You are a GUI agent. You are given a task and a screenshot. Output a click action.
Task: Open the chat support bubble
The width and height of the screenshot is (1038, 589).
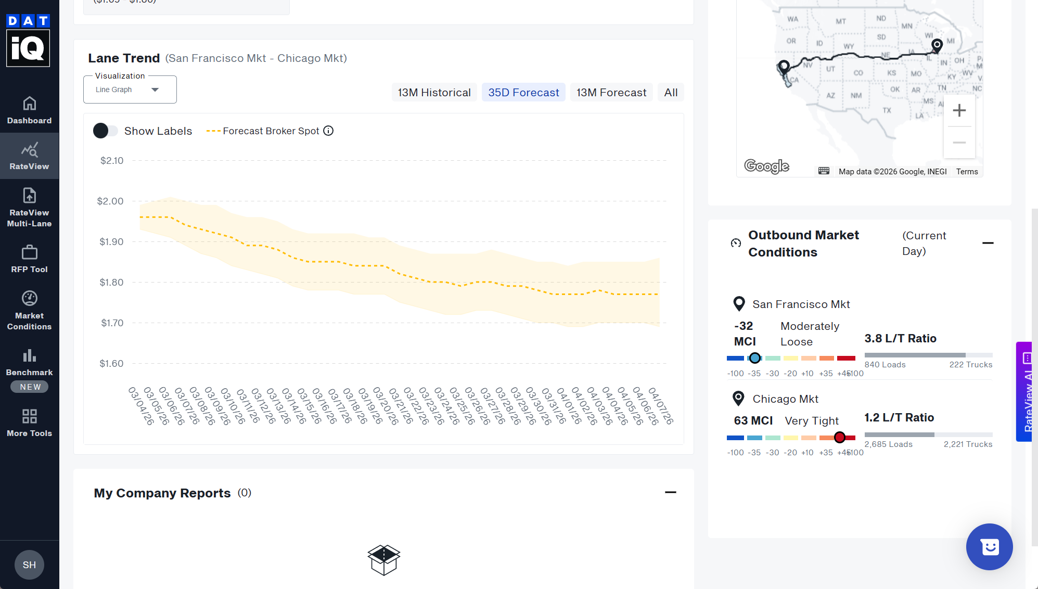coord(989,547)
